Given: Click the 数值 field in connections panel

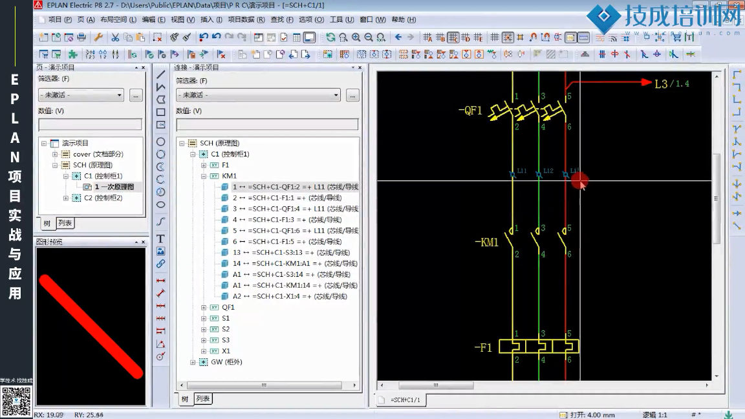Looking at the screenshot, I should (x=267, y=124).
